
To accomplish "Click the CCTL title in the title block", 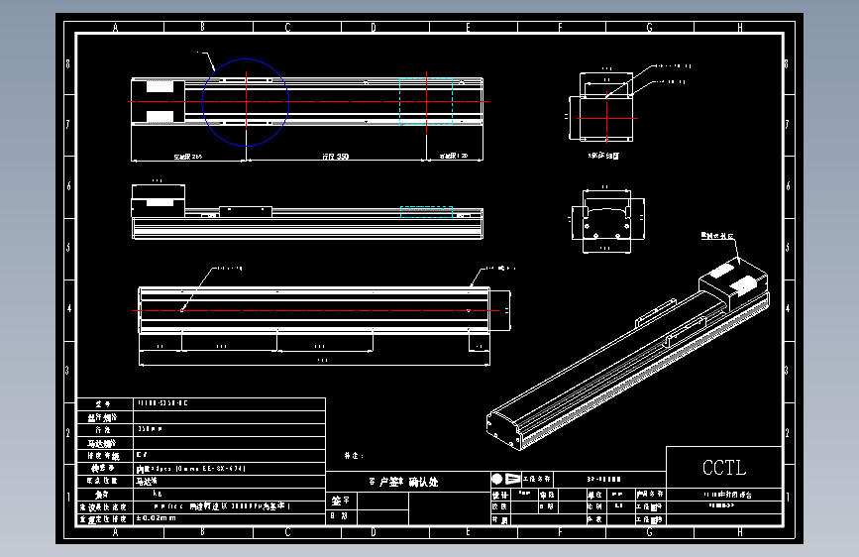I will tap(723, 468).
